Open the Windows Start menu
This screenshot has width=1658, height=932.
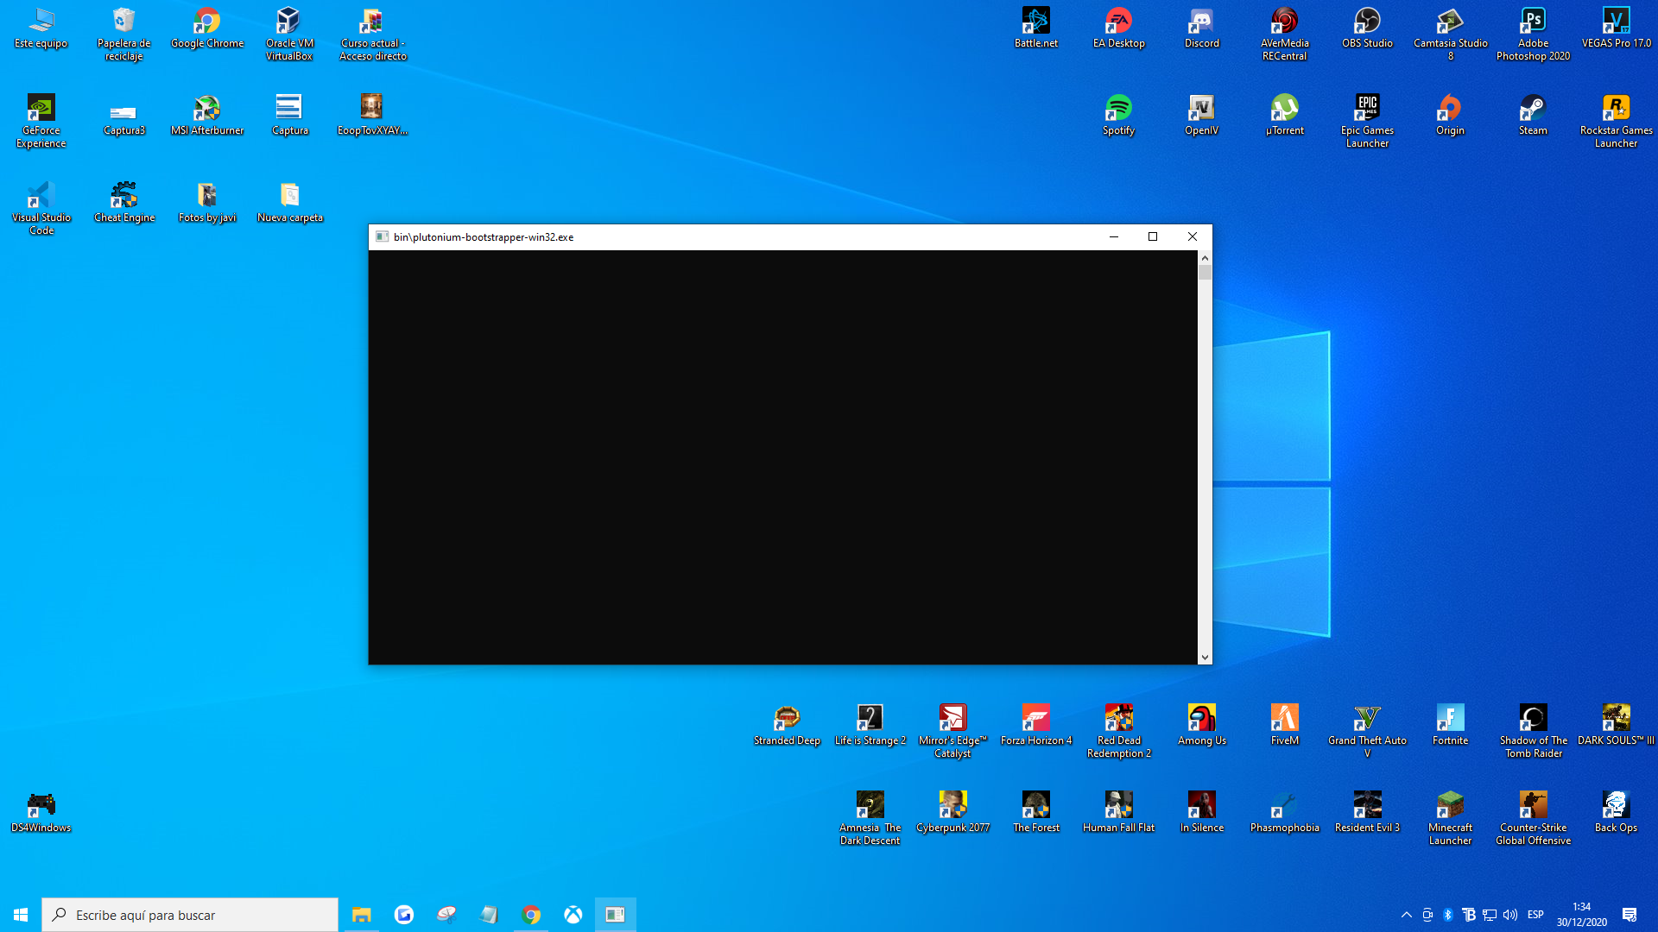(x=21, y=915)
